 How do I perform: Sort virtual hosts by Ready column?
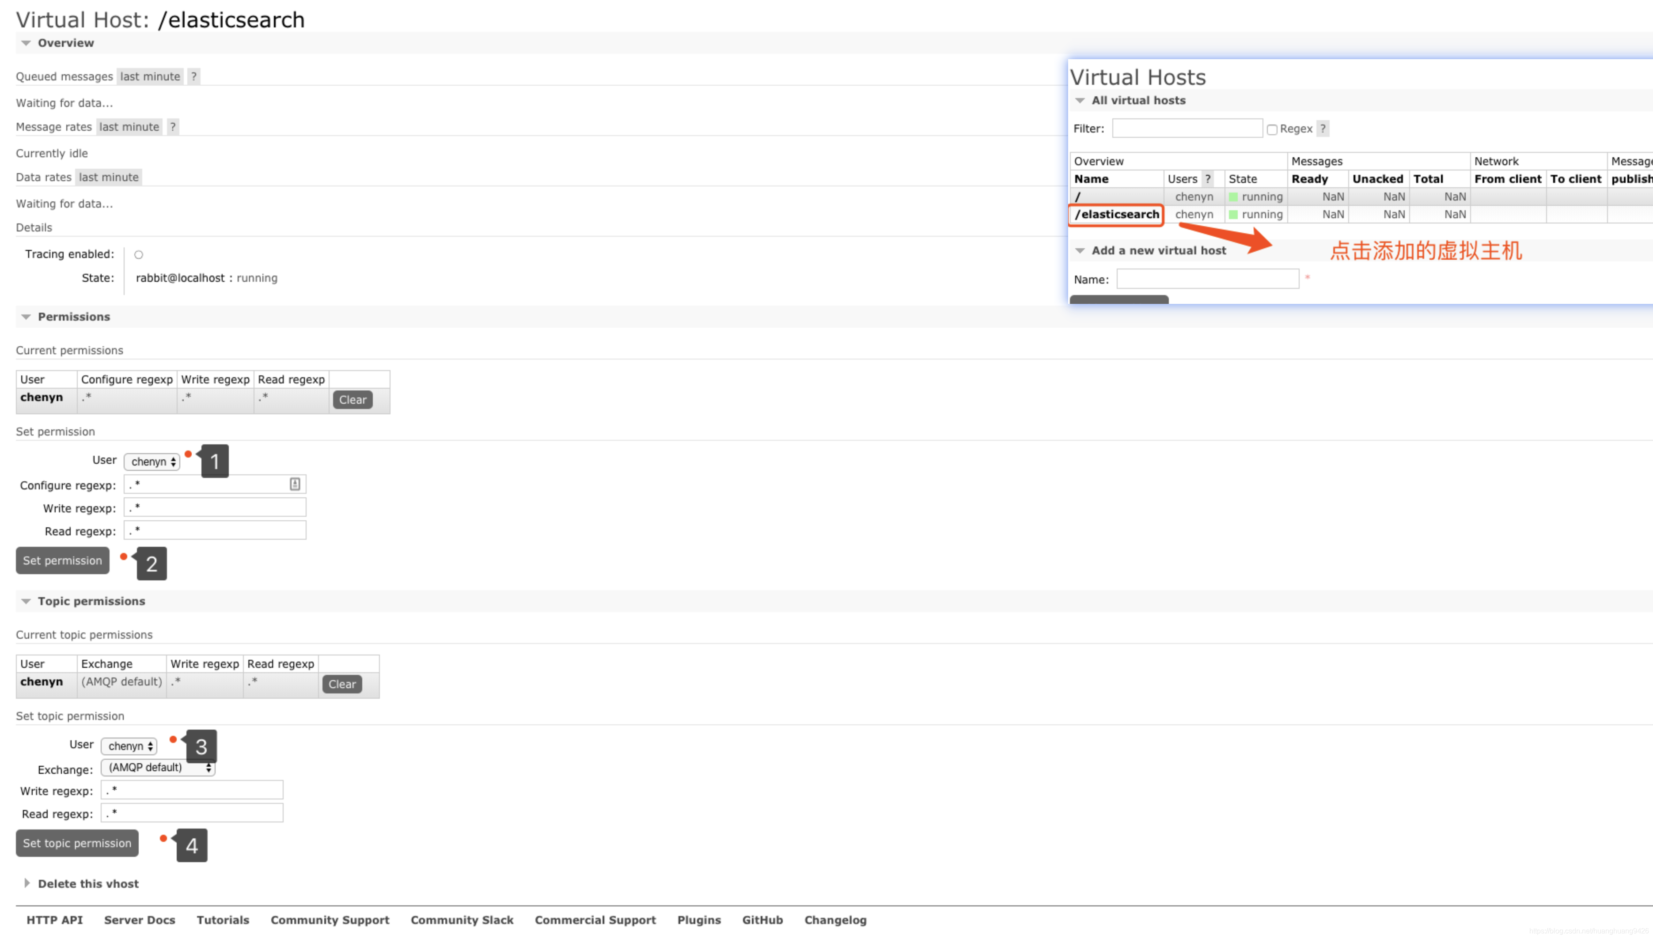click(1310, 178)
